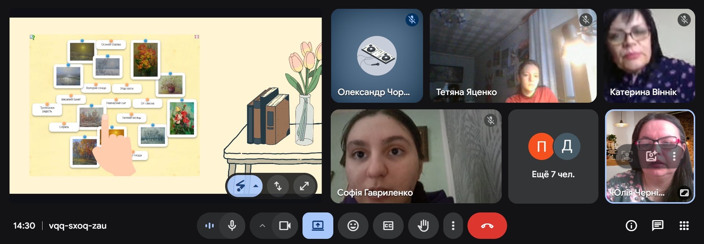Open meeting details info panel

[x=631, y=226]
